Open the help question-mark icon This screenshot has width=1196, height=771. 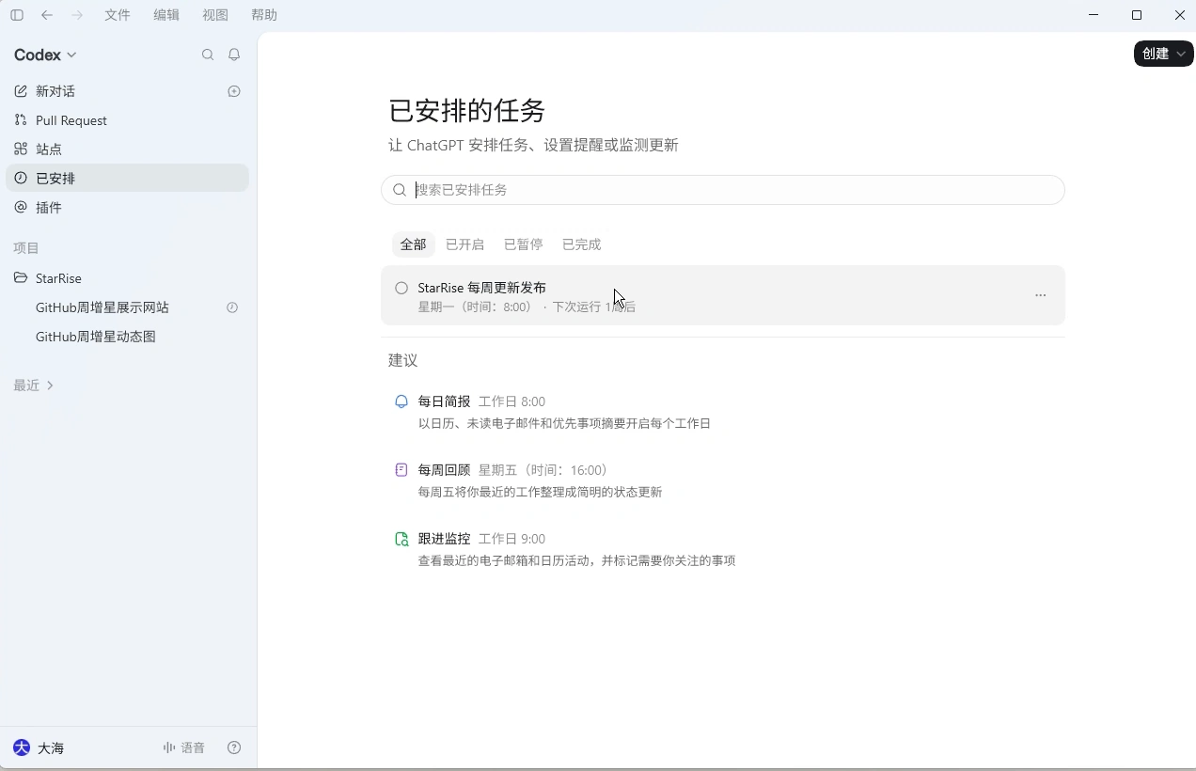tap(234, 747)
